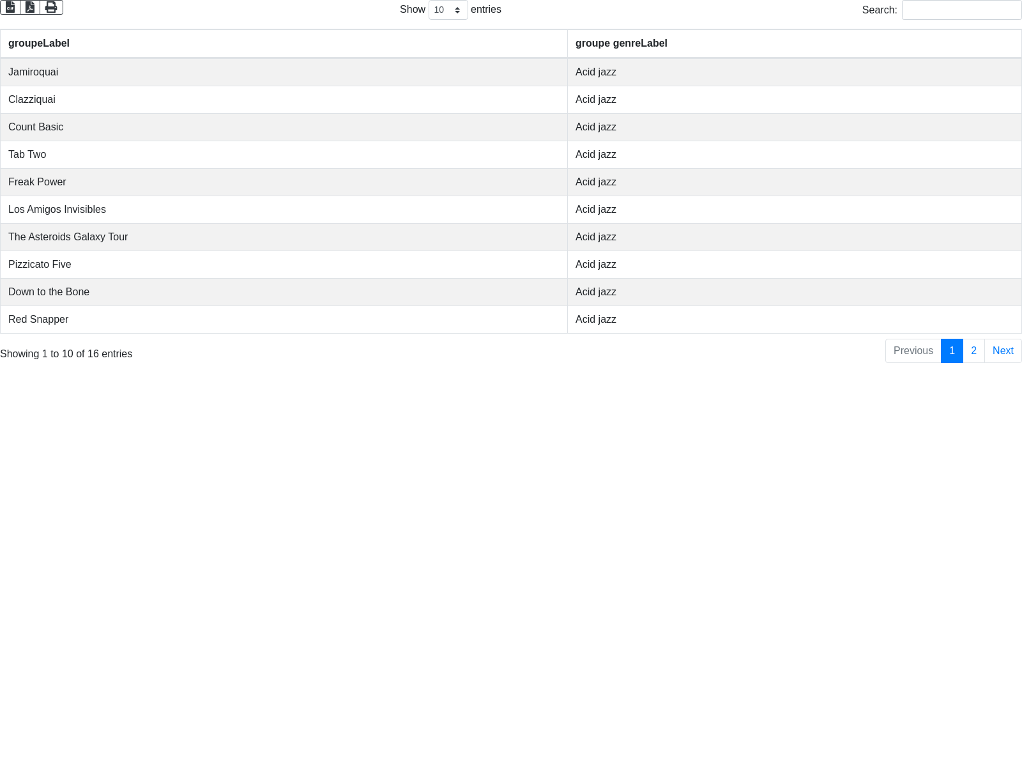This screenshot has height=767, width=1022.
Task: Click the Next pagination button
Action: click(1003, 351)
